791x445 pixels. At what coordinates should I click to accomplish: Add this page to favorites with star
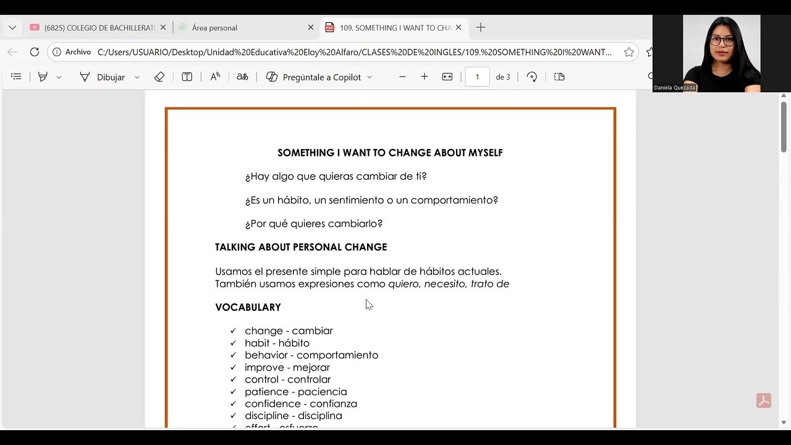click(629, 52)
